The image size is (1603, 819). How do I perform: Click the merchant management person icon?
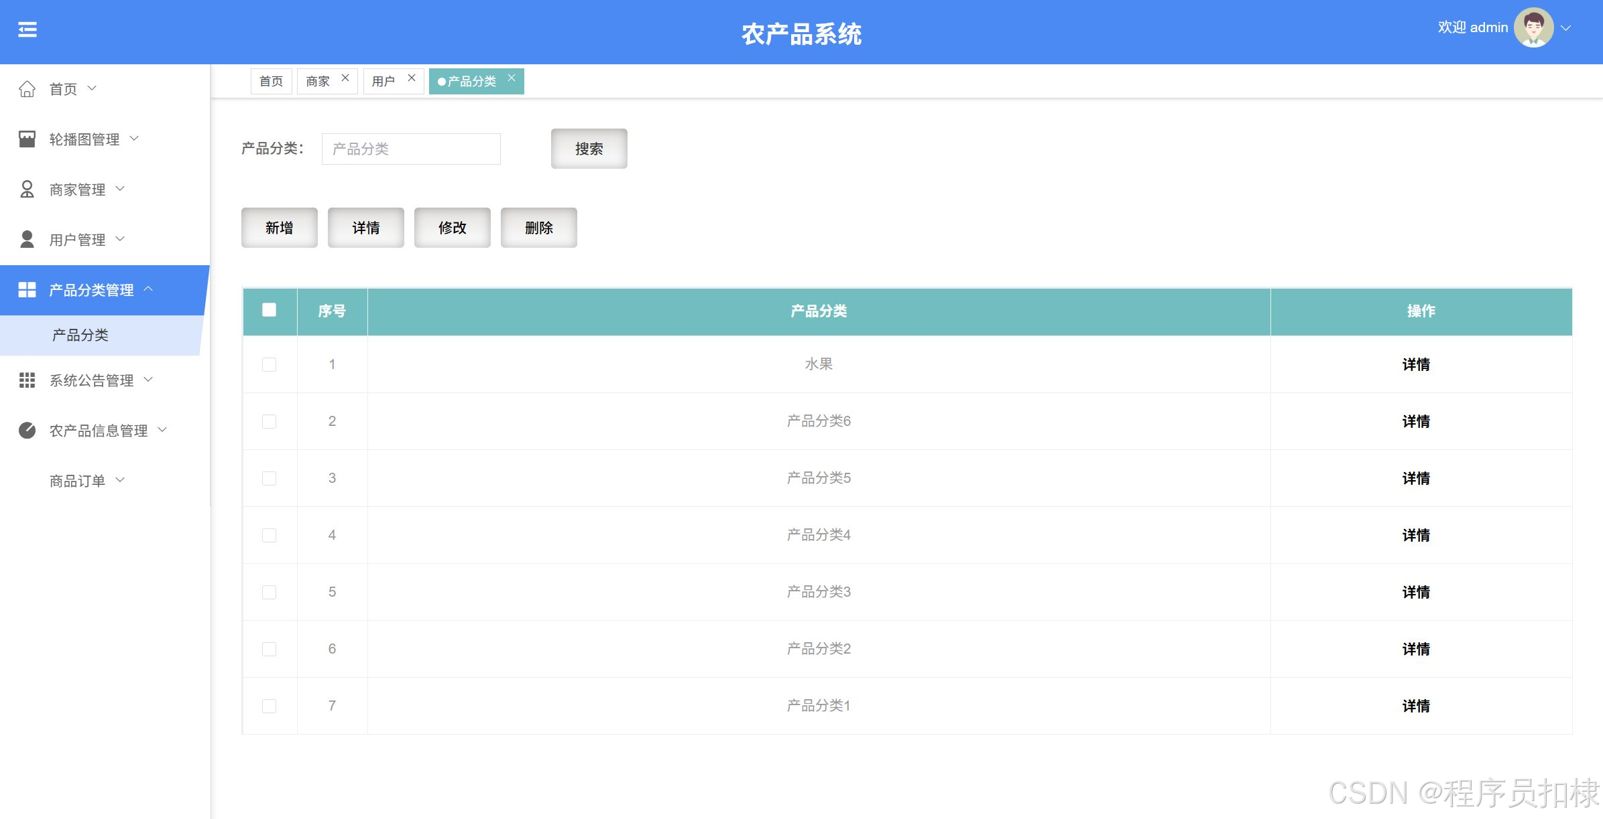click(27, 190)
